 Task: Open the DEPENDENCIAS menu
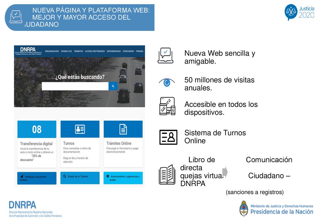point(114,51)
